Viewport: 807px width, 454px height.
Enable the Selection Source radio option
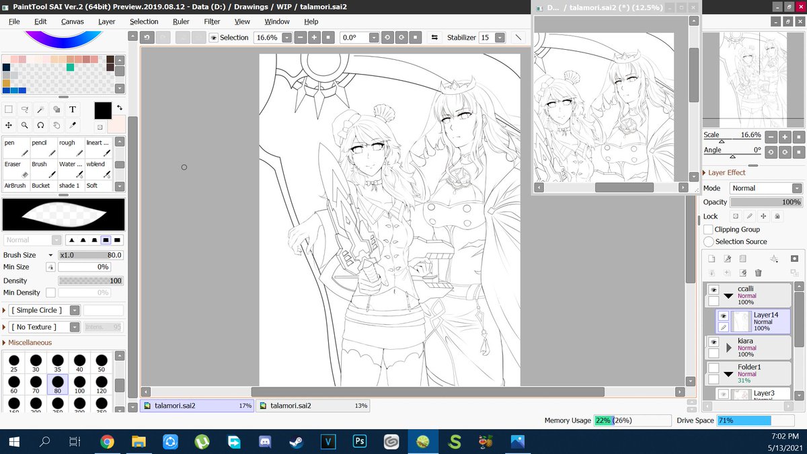[x=709, y=241]
